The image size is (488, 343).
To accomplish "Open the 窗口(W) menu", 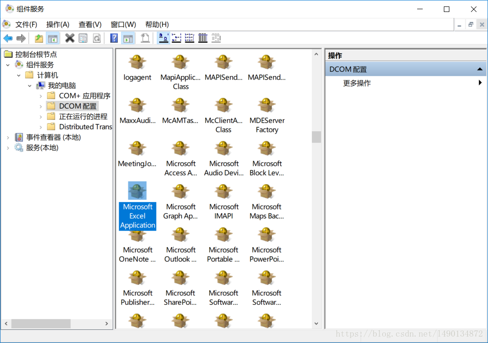I will tap(123, 24).
